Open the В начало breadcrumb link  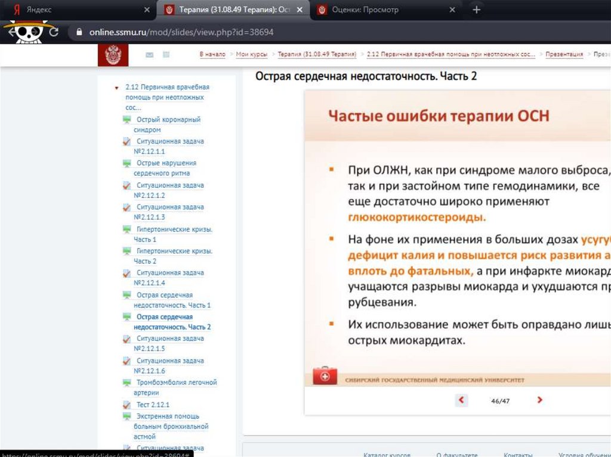tap(212, 54)
